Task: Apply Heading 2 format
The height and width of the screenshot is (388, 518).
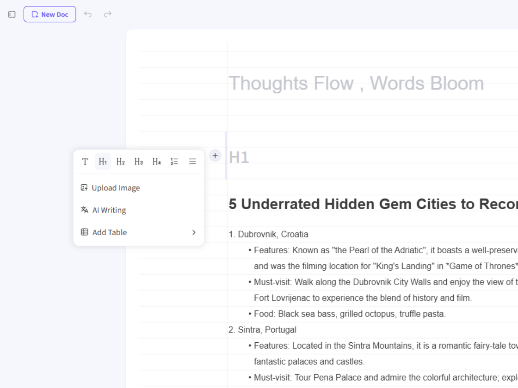Action: coord(121,162)
